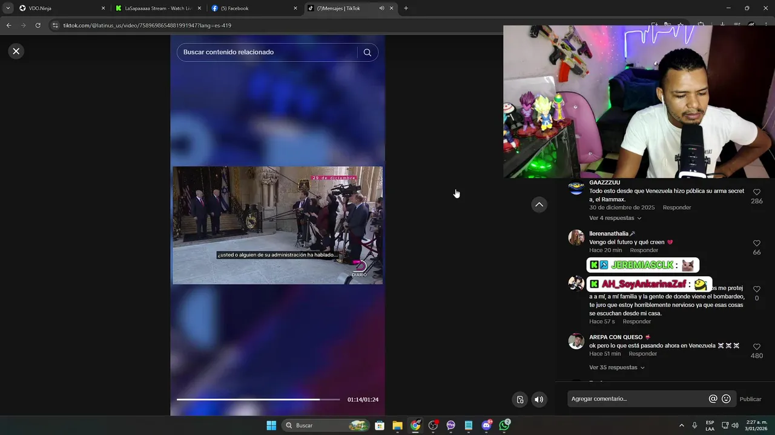Click the taskbar 'Buscar' search box
This screenshot has width=775, height=435.
tap(326, 425)
